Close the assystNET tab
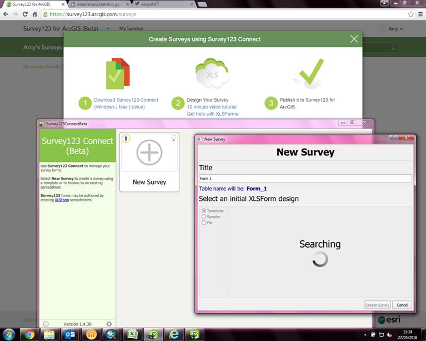Viewport: 426px width, 341px height. pos(191,4)
